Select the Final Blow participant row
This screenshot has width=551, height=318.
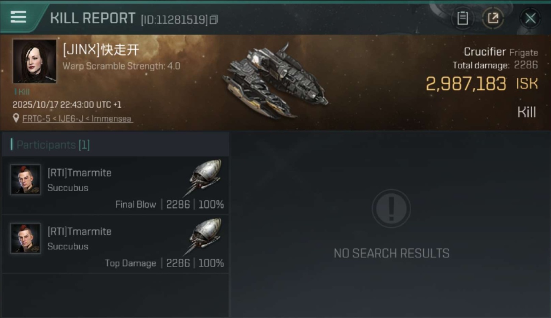click(x=115, y=185)
